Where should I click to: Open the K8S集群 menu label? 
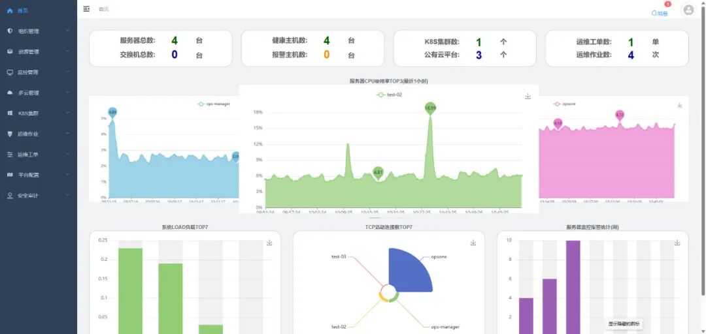[x=28, y=114]
